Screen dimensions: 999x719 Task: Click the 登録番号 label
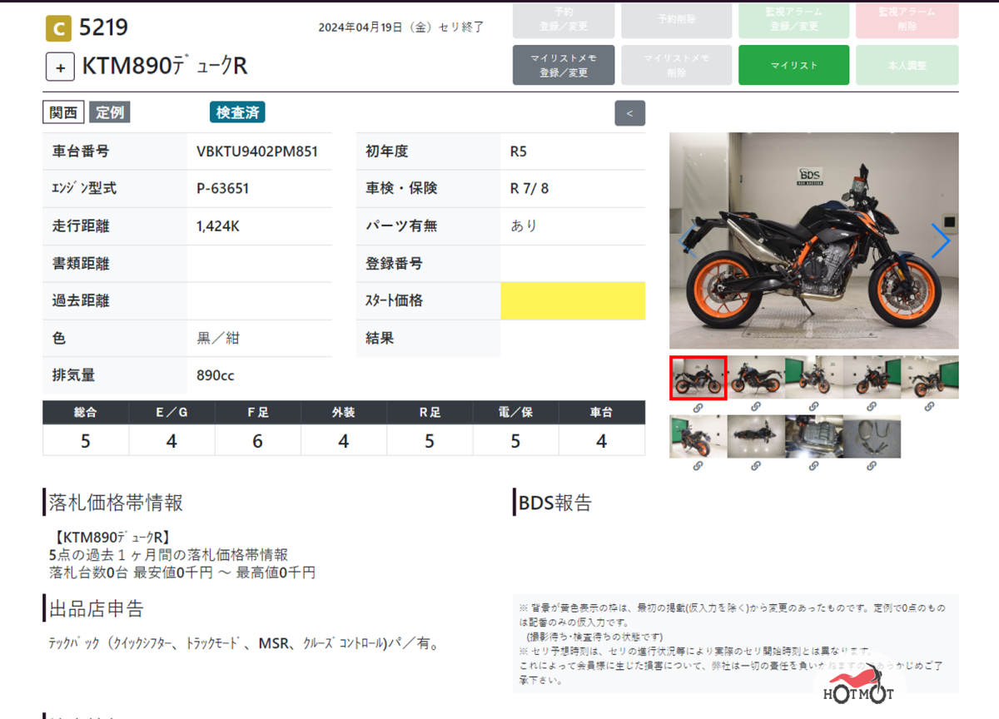point(395,263)
